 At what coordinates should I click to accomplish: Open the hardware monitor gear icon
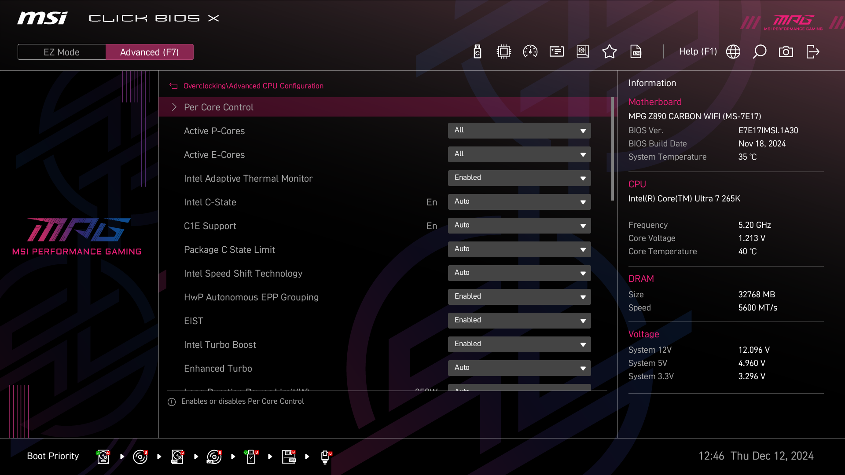pos(583,52)
